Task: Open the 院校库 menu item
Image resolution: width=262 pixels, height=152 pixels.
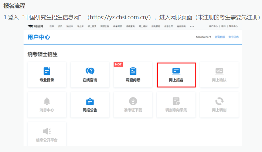Action: click(70, 26)
